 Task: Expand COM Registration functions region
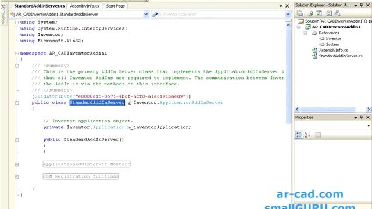point(17,176)
